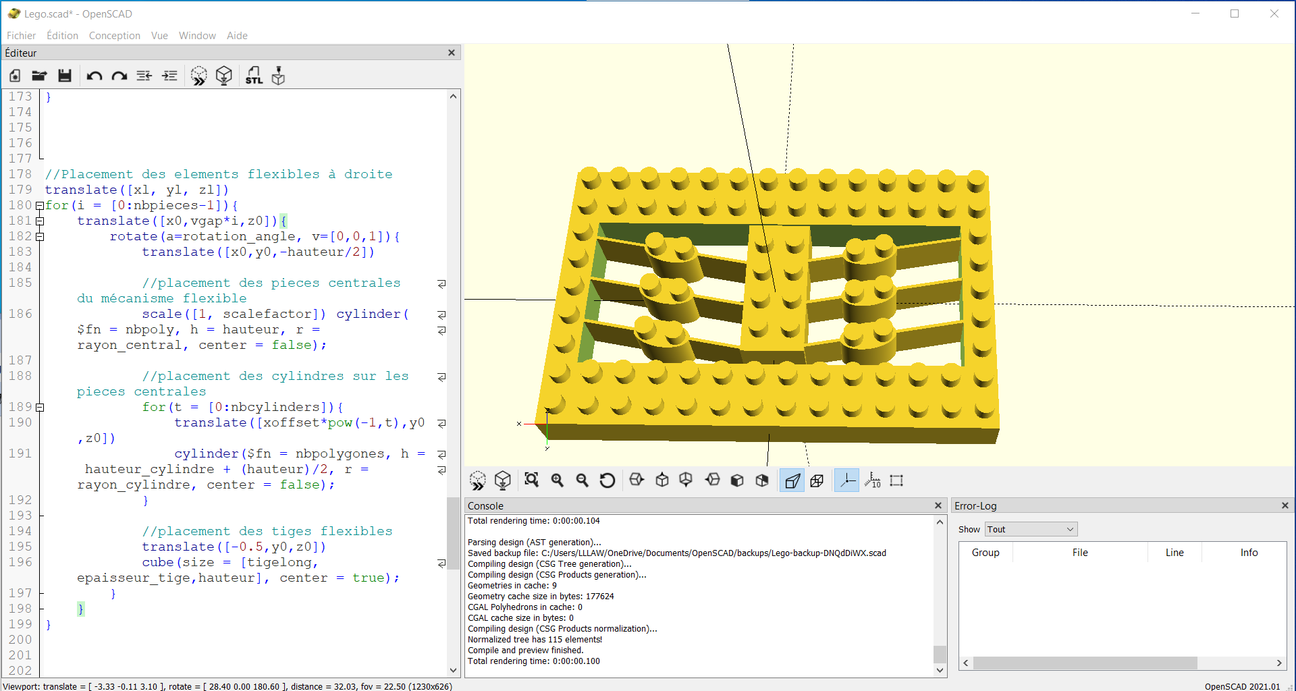Collapse the rotate block fold on line 182
Viewport: 1296px width, 691px height.
40,237
